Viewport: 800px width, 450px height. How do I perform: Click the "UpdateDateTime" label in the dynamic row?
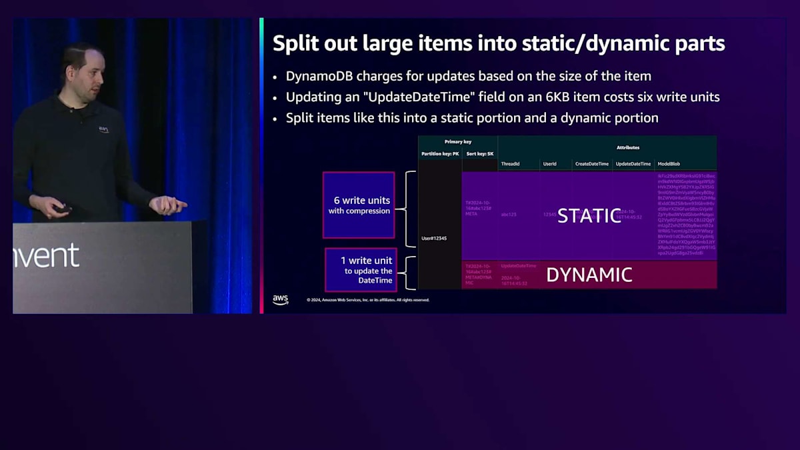point(518,266)
